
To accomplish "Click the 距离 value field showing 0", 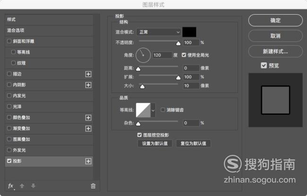I will tap(191, 68).
